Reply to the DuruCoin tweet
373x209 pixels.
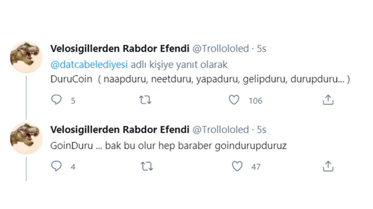56,99
